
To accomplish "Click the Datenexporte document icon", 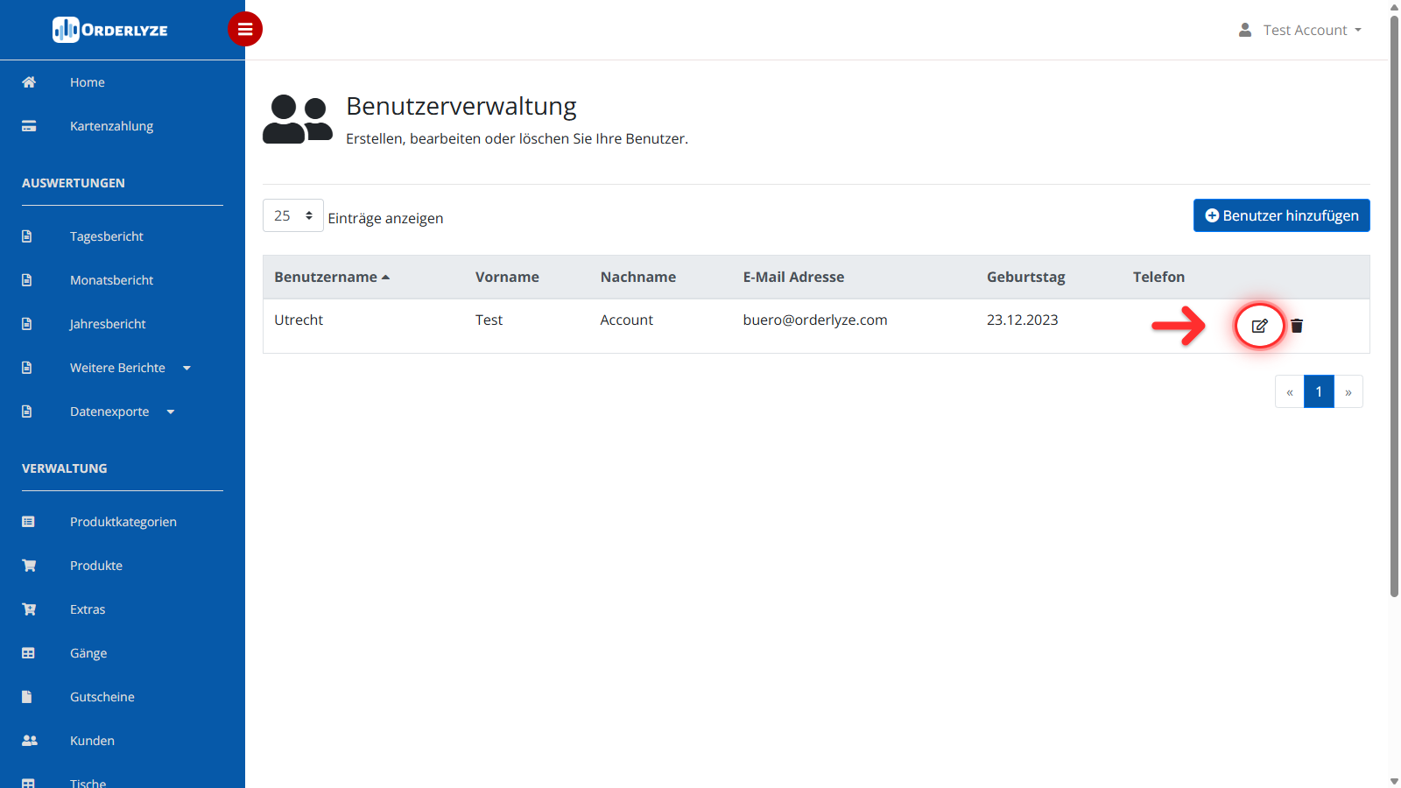I will click(27, 412).
